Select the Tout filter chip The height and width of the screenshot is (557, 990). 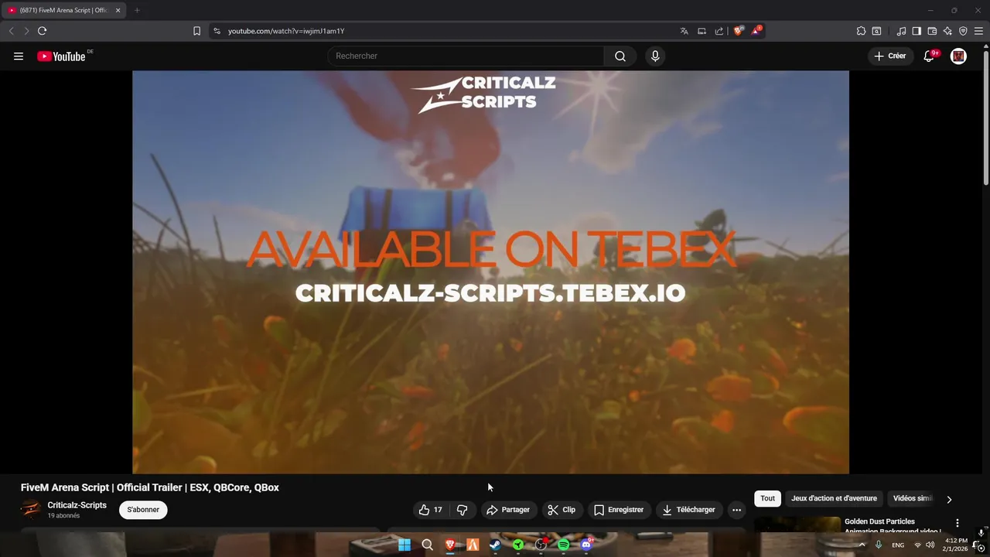[767, 498]
